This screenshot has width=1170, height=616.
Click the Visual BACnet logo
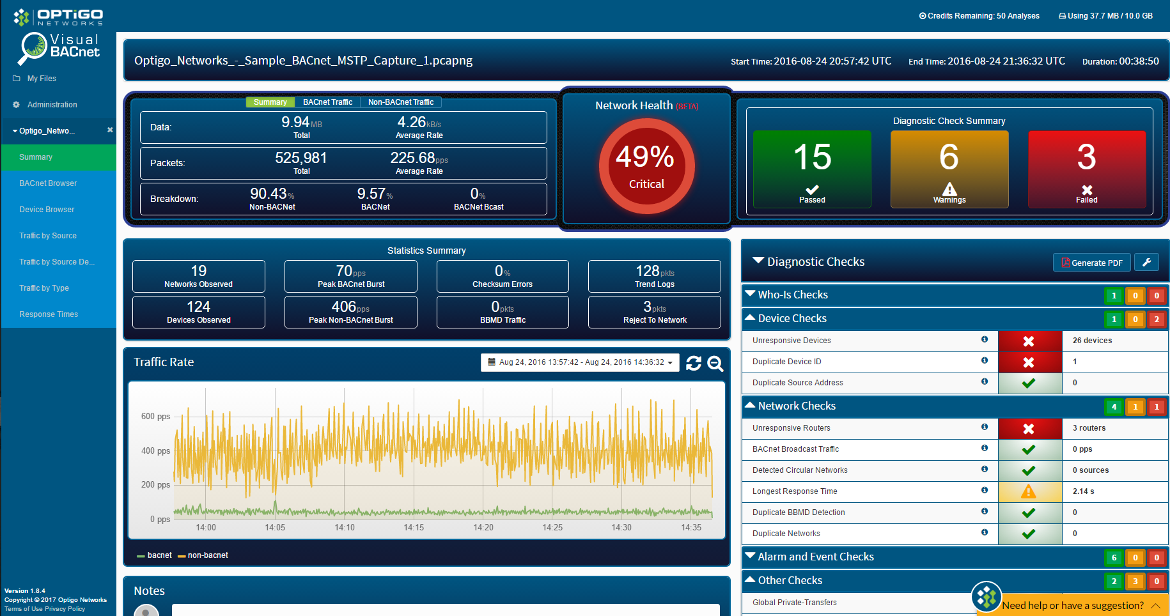pyautogui.click(x=59, y=49)
